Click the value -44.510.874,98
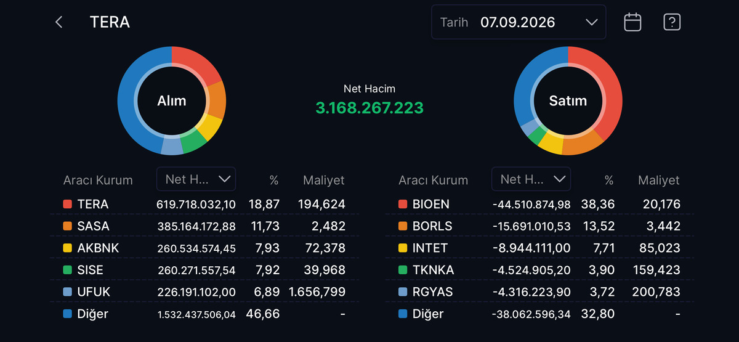739x342 pixels. (531, 204)
